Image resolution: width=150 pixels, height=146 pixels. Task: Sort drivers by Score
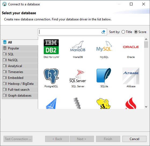click(140, 32)
